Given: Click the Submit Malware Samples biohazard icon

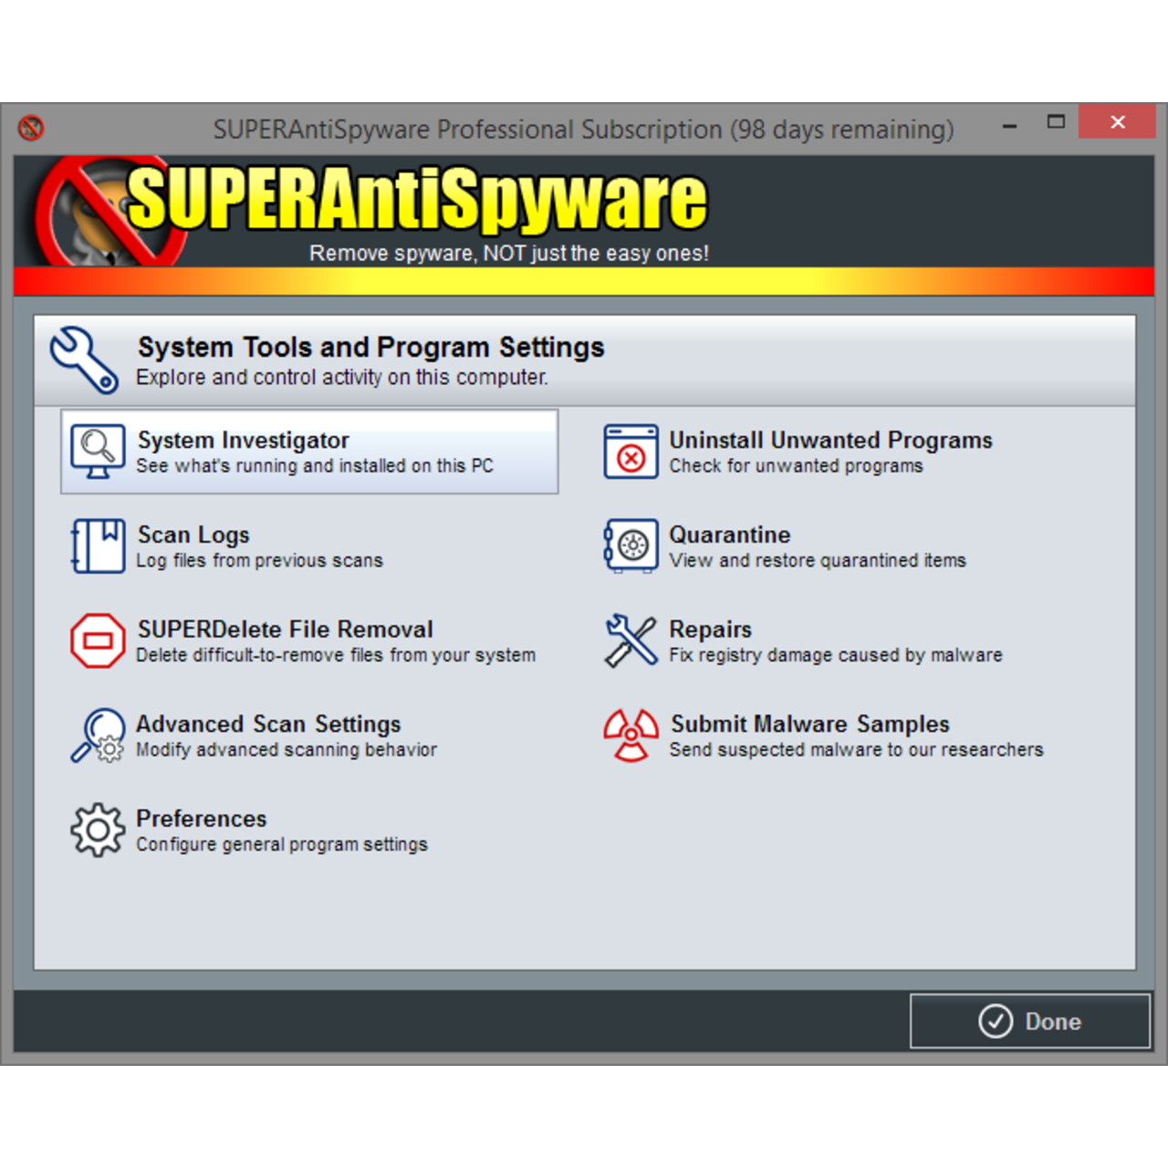Looking at the screenshot, I should tap(631, 735).
